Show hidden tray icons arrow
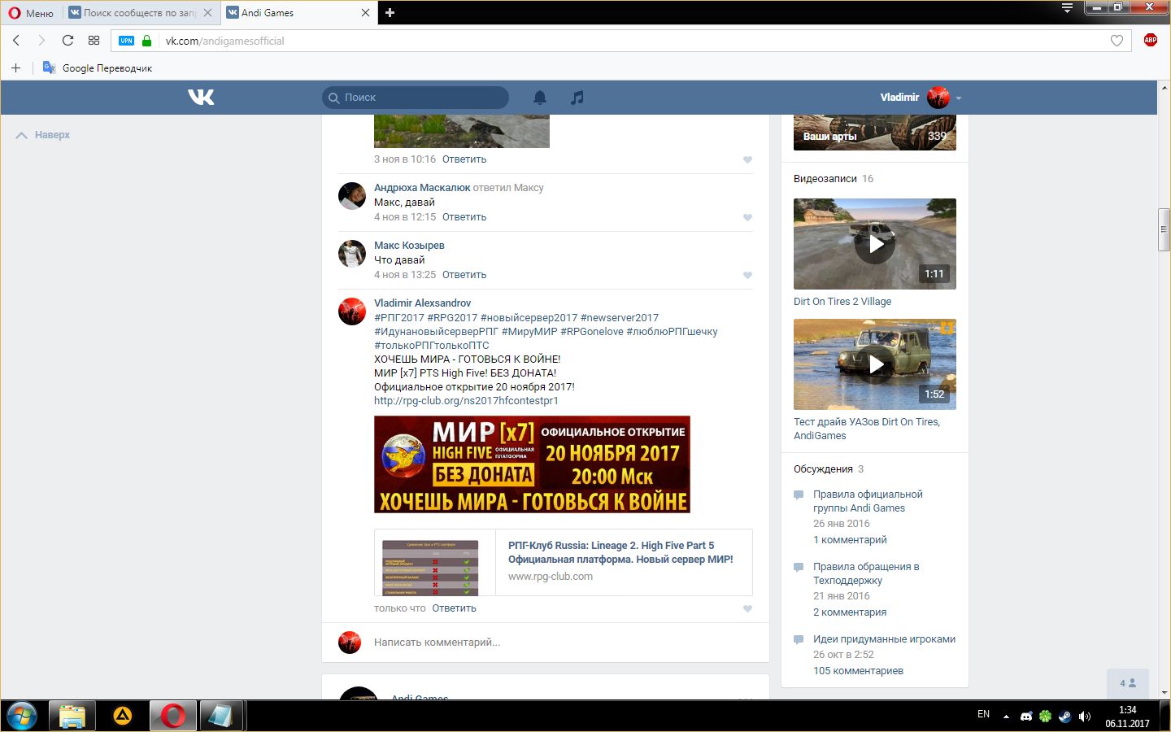 coord(1006,717)
